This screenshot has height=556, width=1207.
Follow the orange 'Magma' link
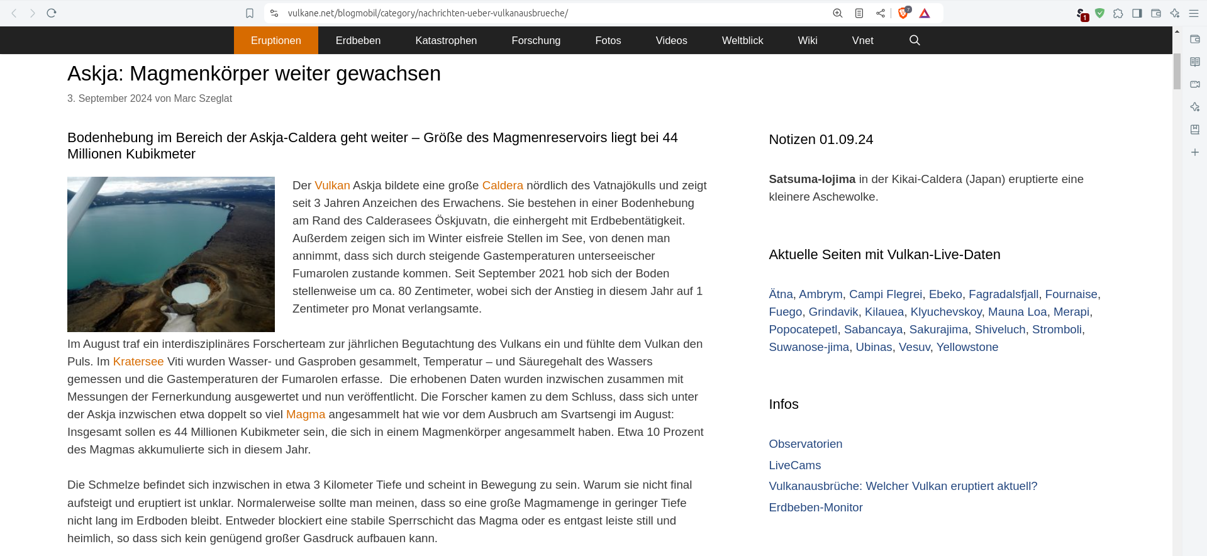(x=306, y=414)
